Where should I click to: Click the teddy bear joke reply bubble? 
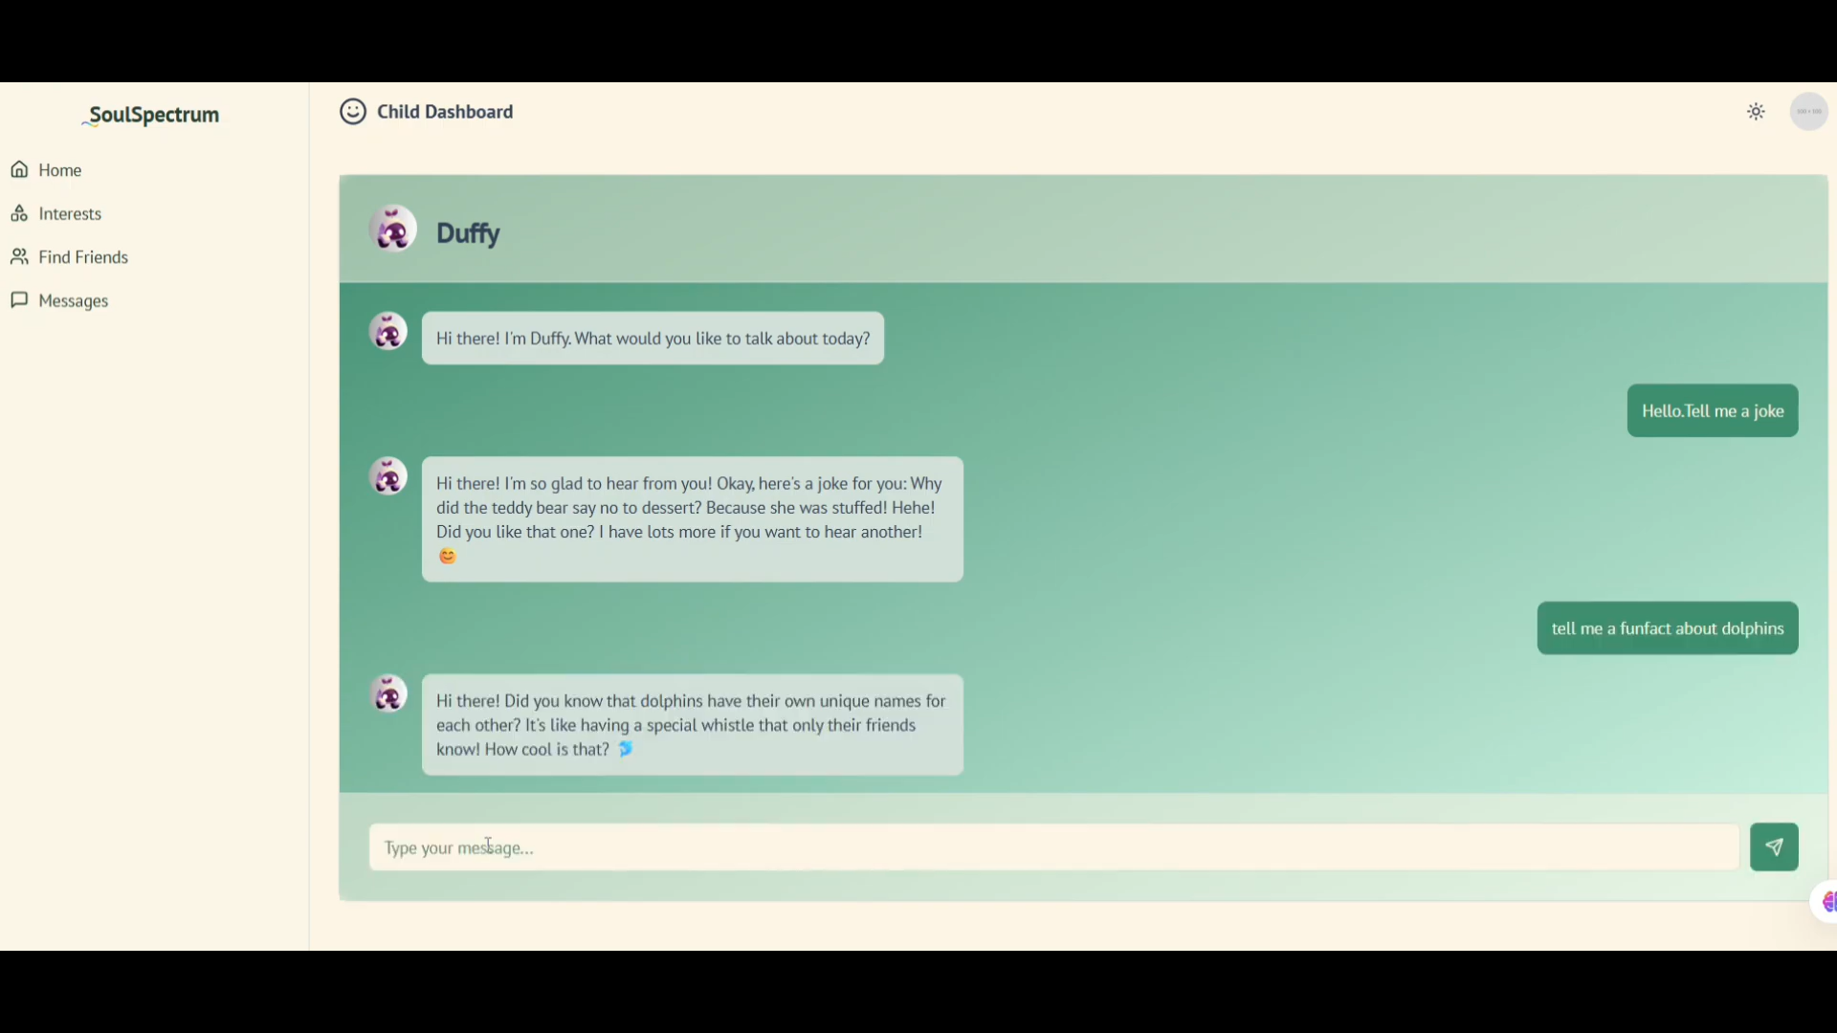click(x=692, y=519)
